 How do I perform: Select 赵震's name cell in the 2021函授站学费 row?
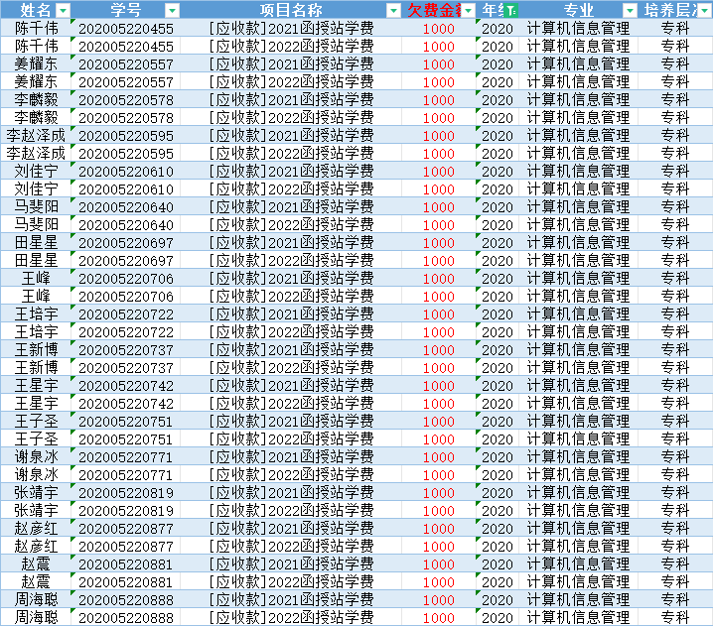(37, 564)
